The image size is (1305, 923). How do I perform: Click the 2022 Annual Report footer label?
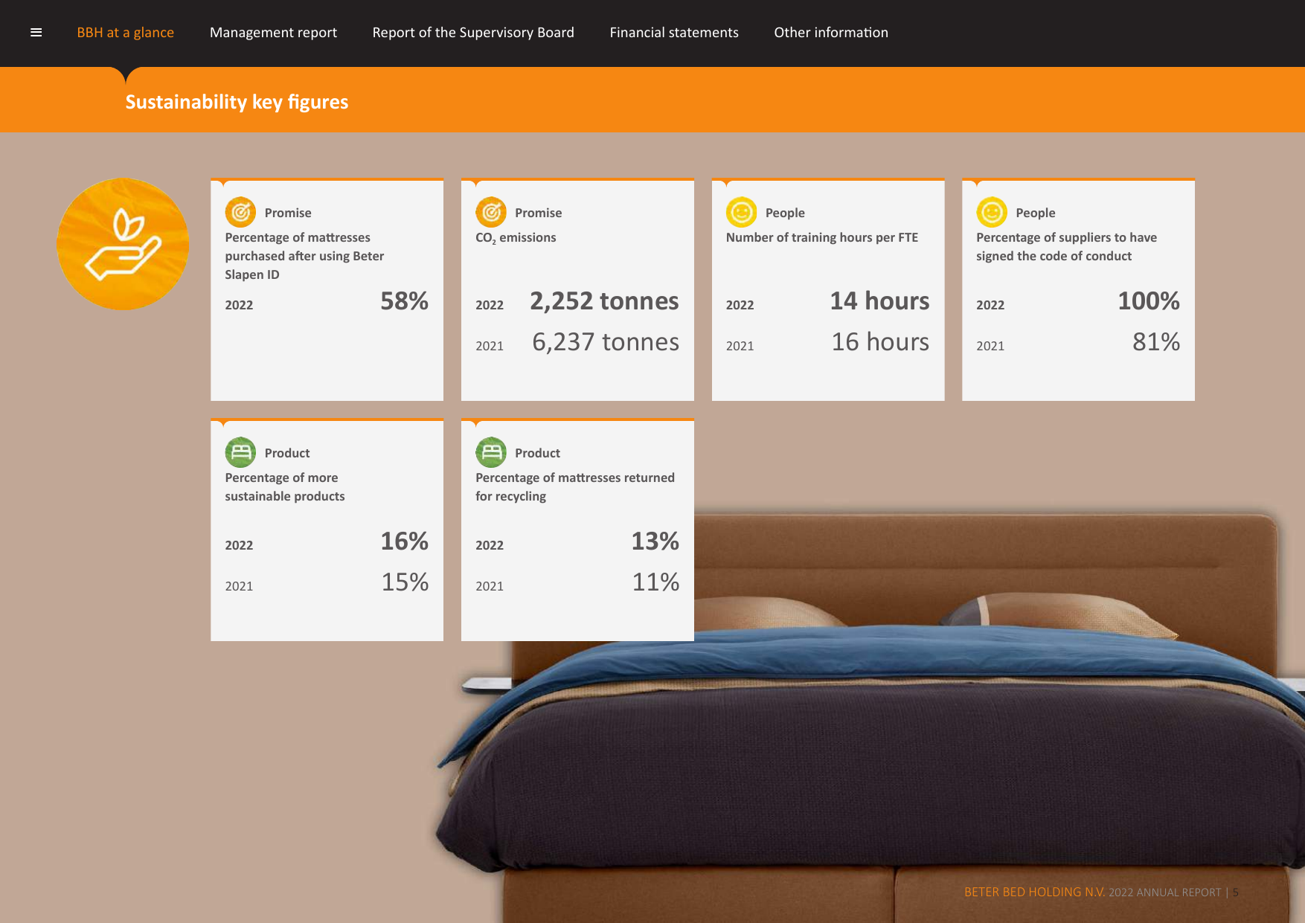(1165, 893)
